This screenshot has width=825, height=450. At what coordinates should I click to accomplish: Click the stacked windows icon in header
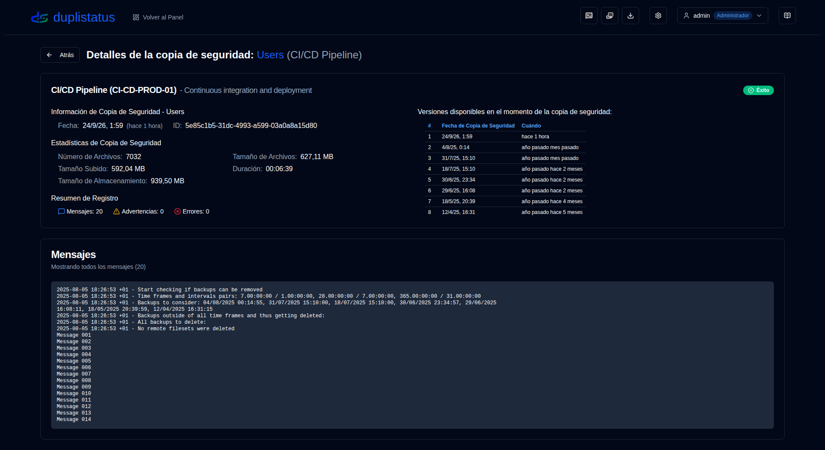tap(610, 16)
